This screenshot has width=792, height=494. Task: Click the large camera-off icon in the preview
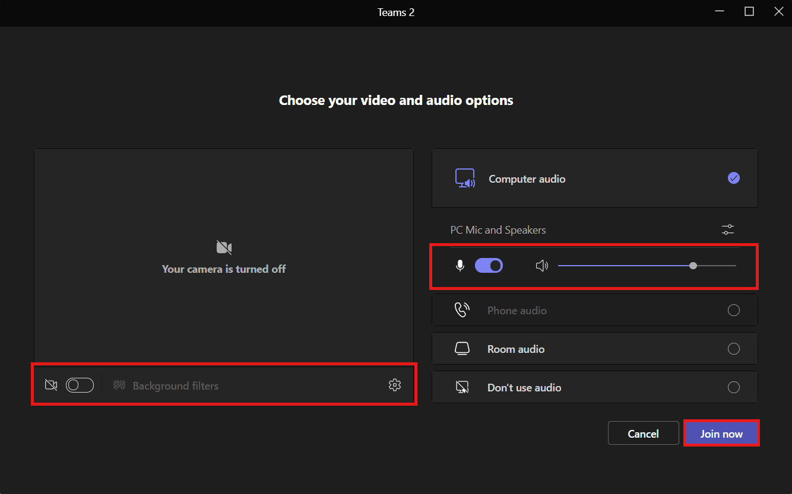pyautogui.click(x=224, y=247)
